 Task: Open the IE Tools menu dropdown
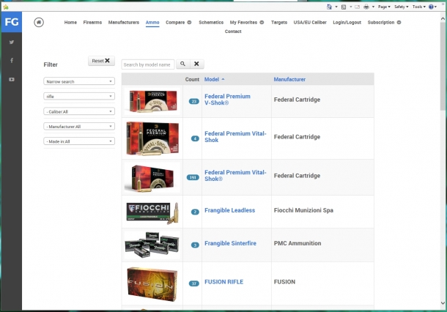[418, 7]
